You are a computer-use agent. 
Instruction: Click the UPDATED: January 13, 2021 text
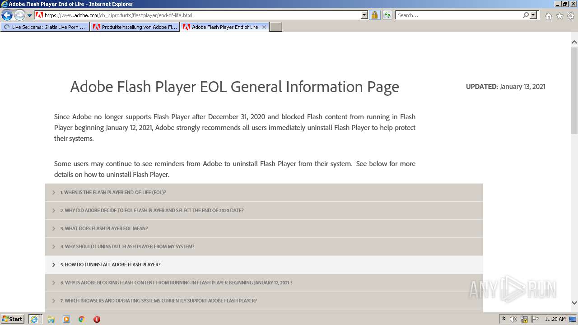click(505, 87)
